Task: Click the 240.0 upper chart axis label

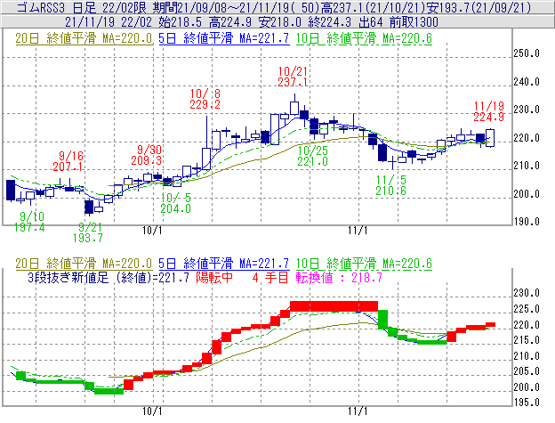Action: click(527, 82)
